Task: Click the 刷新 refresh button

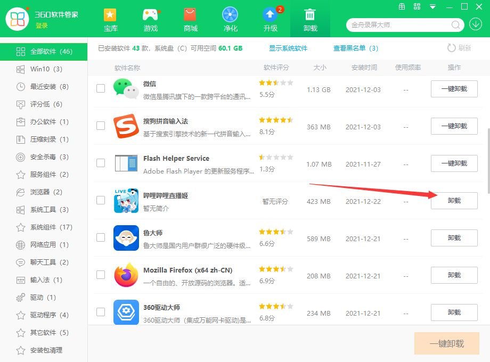Action: tap(459, 48)
